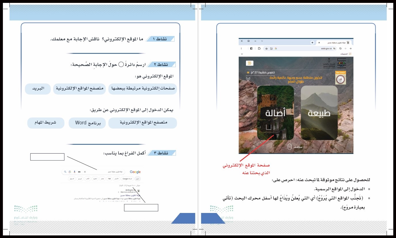
Task: Select the التسوق filter chip
Action: click(72, 179)
